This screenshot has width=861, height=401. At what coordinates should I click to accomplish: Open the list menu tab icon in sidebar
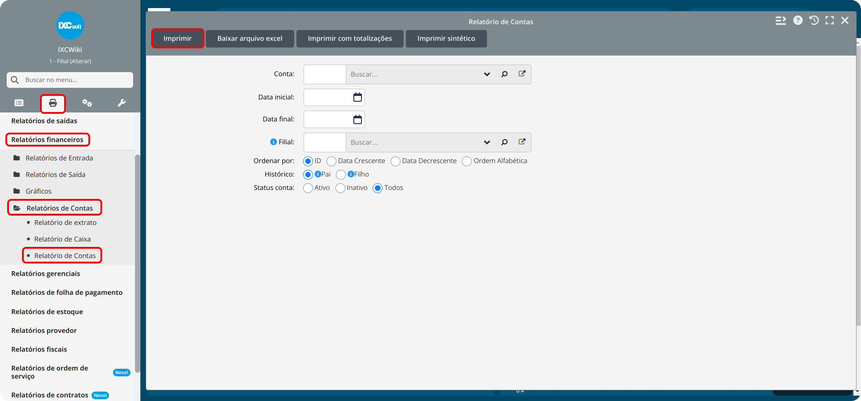[x=19, y=103]
